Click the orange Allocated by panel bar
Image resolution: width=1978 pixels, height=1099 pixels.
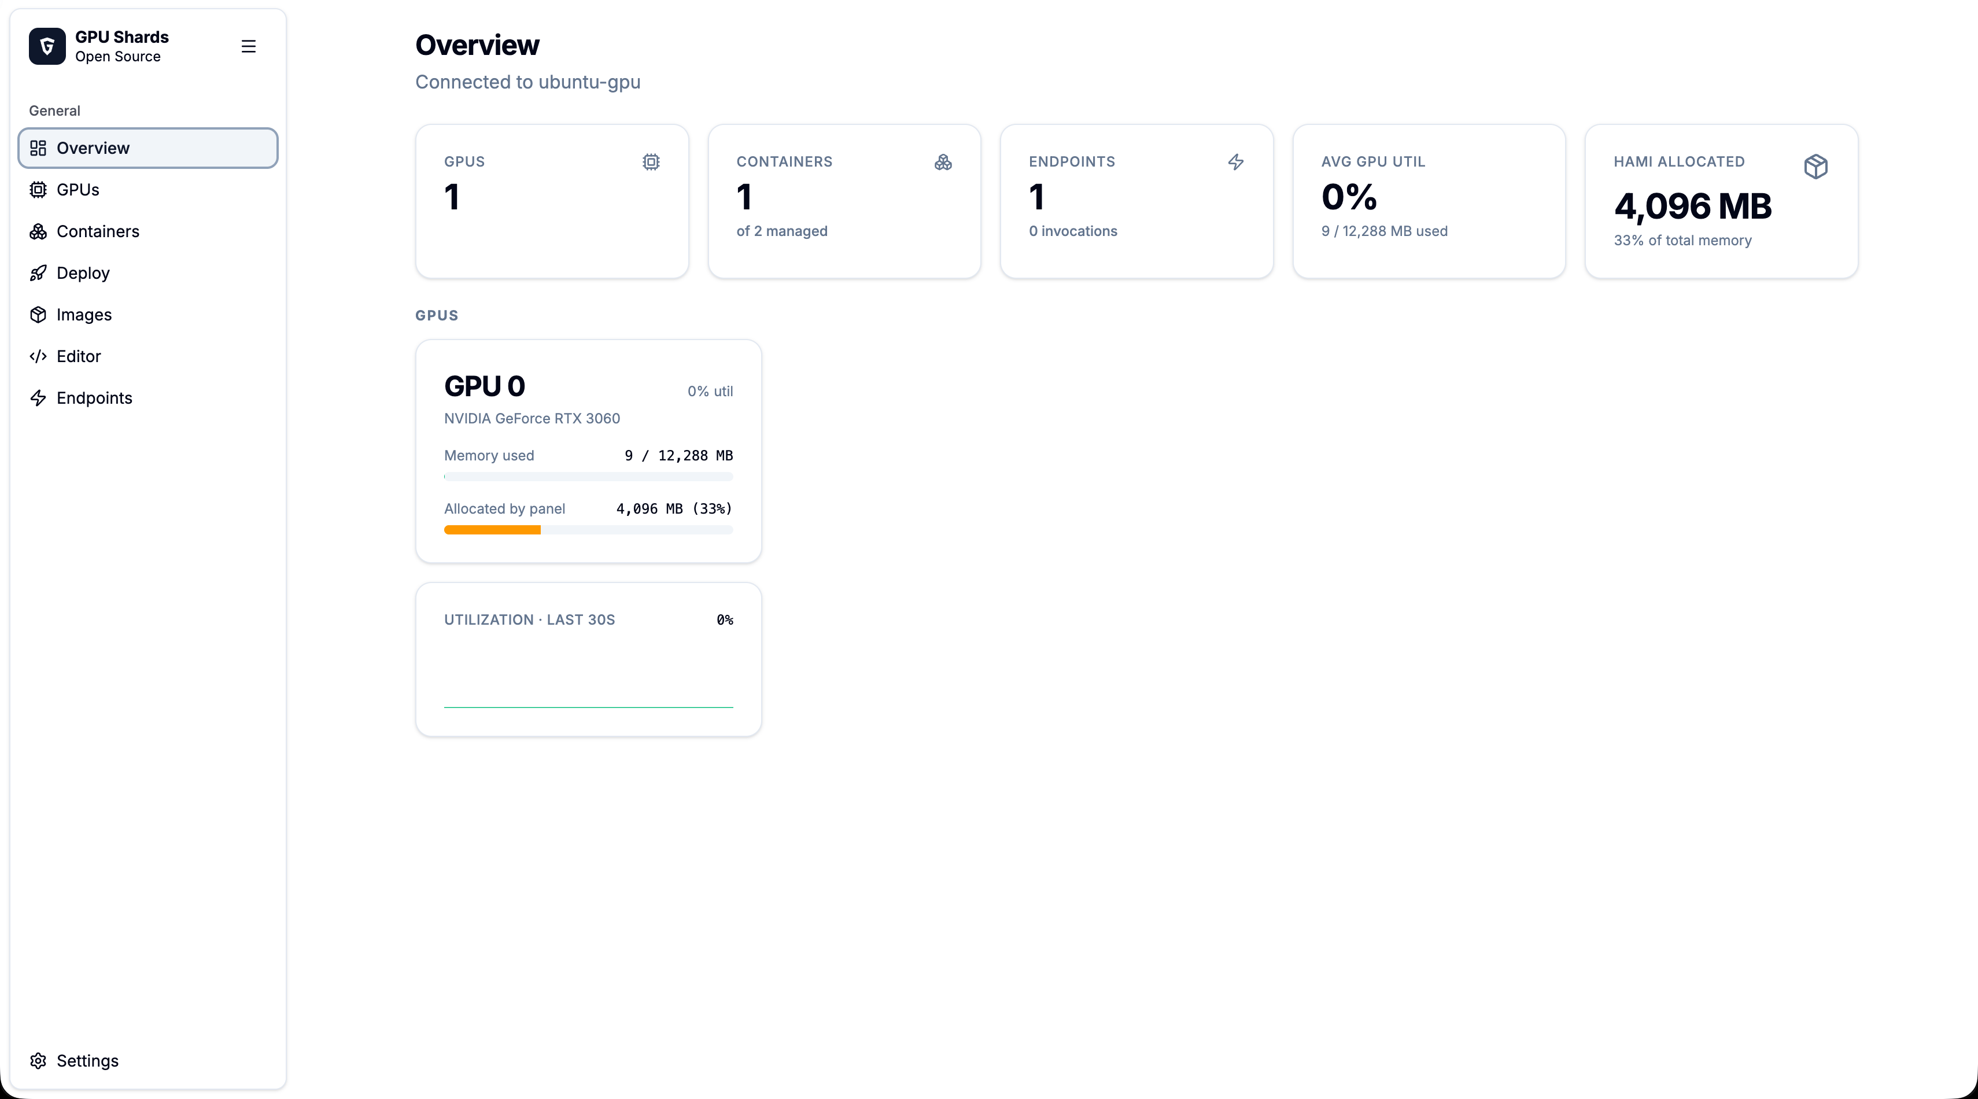[x=492, y=530]
